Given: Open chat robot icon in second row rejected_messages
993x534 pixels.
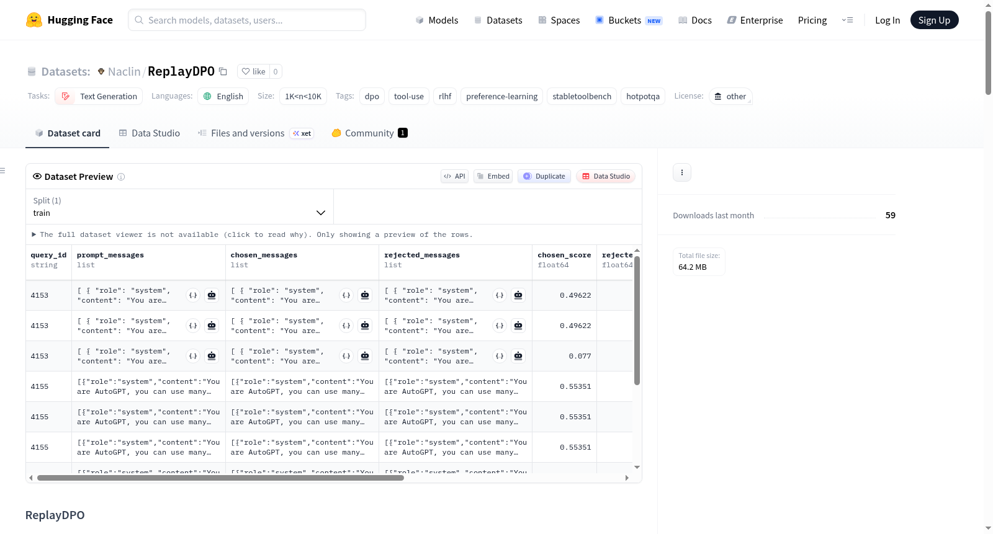Looking at the screenshot, I should pyautogui.click(x=518, y=326).
